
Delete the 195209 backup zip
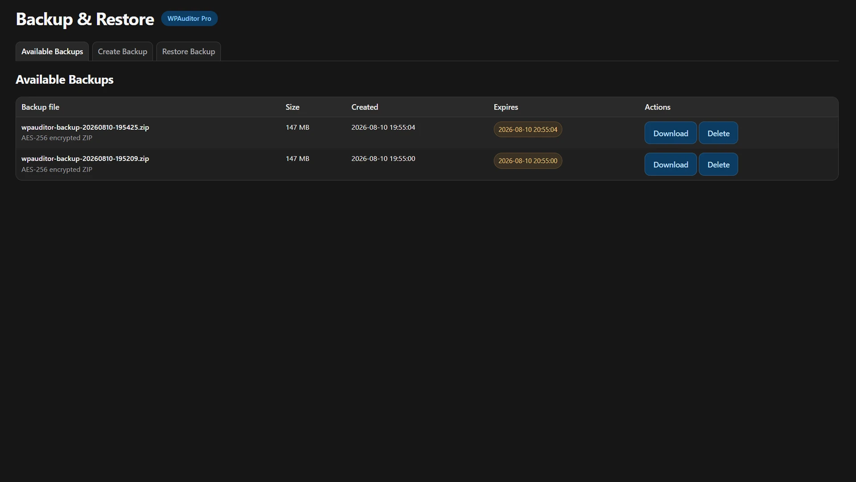click(x=718, y=164)
